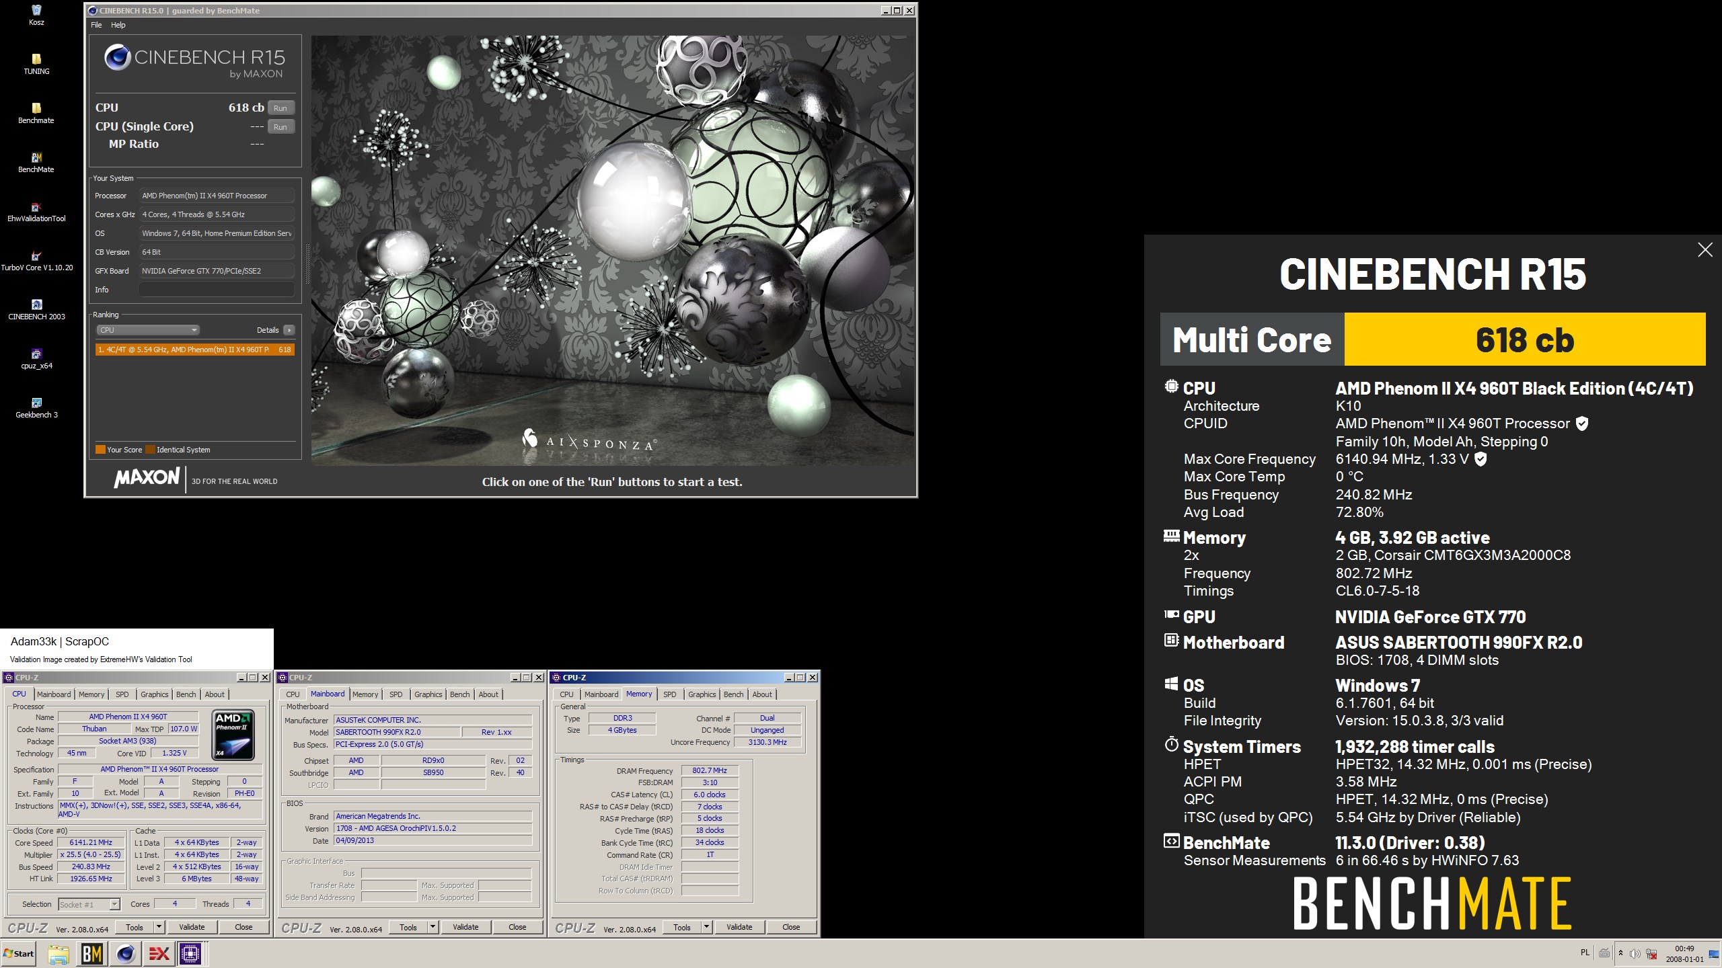Open the Kosz recycle bin desktop icon

click(36, 15)
